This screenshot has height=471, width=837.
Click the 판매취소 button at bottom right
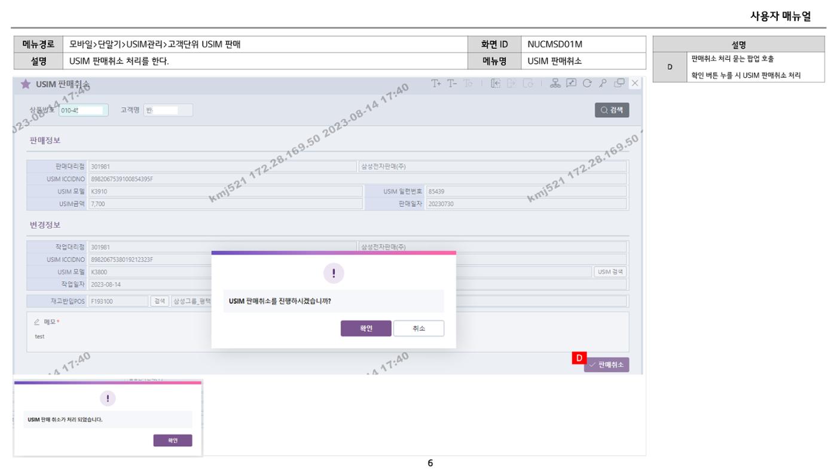point(606,365)
